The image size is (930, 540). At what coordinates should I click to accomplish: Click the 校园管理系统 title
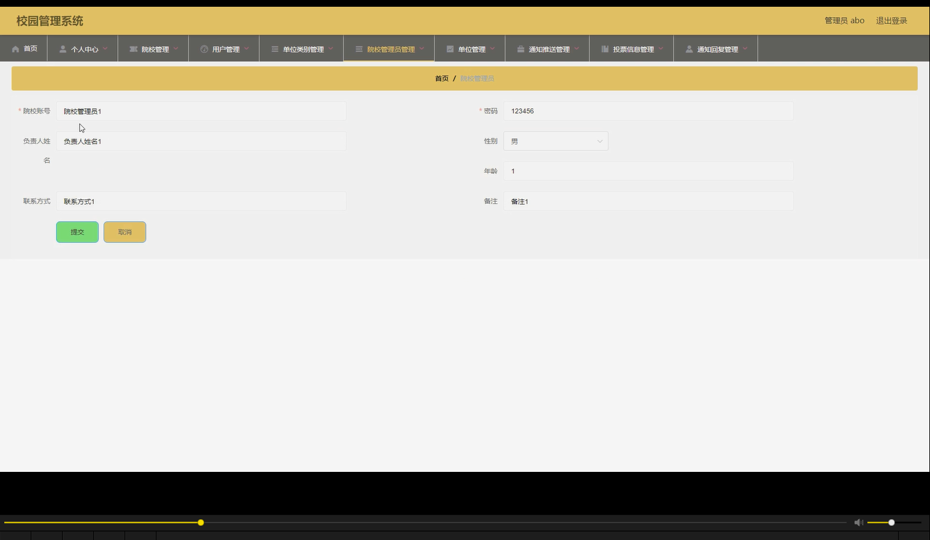(x=50, y=21)
